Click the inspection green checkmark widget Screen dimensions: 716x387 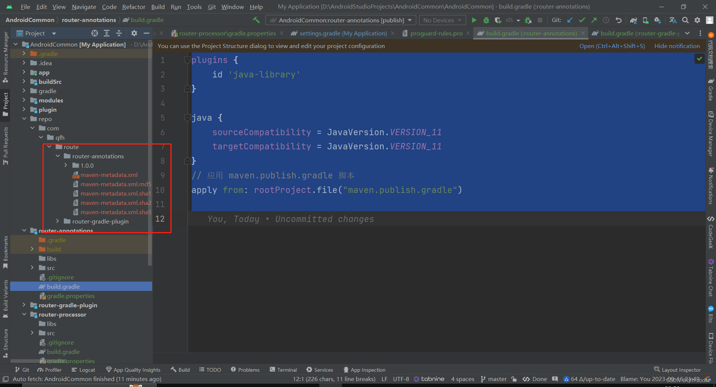point(699,58)
